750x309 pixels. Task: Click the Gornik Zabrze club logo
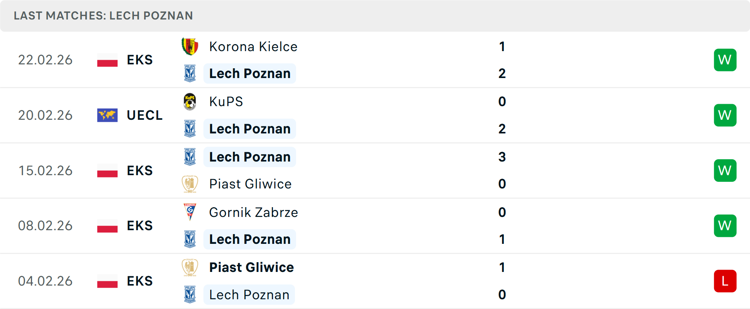point(190,212)
